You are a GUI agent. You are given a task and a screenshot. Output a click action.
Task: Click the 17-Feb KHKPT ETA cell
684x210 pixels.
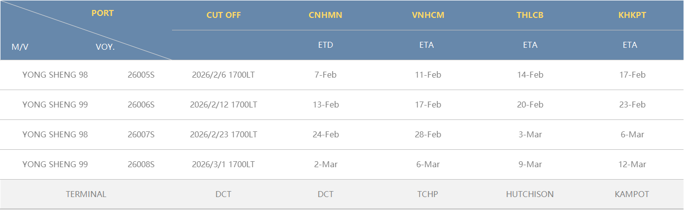coord(632,75)
